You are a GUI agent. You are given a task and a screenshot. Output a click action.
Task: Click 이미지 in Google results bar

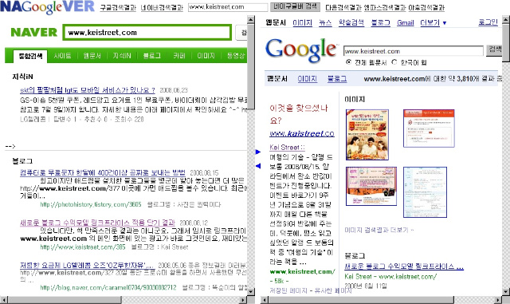[308, 78]
